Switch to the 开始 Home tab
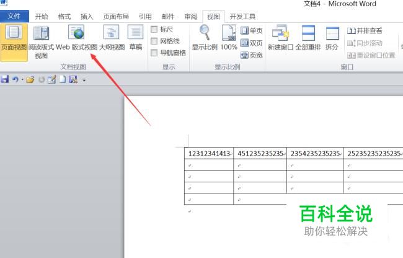This screenshot has height=258, width=403. click(42, 17)
